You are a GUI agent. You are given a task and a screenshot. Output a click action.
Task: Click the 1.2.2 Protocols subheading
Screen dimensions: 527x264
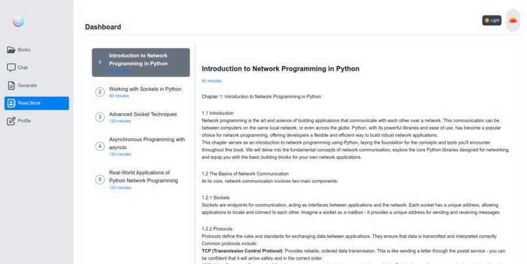[217, 229]
